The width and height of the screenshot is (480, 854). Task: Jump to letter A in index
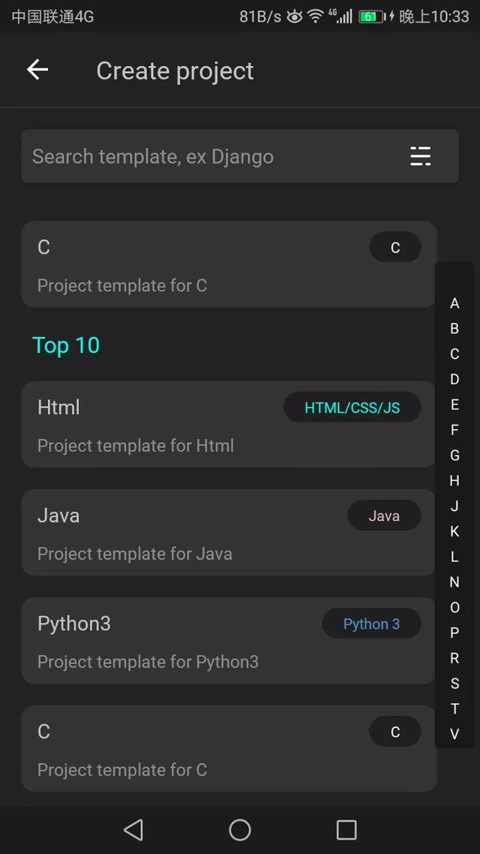coord(455,303)
